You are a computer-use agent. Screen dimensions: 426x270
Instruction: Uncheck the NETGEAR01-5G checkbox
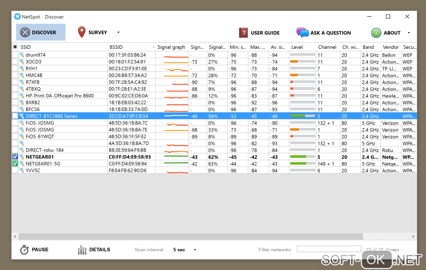pos(15,163)
